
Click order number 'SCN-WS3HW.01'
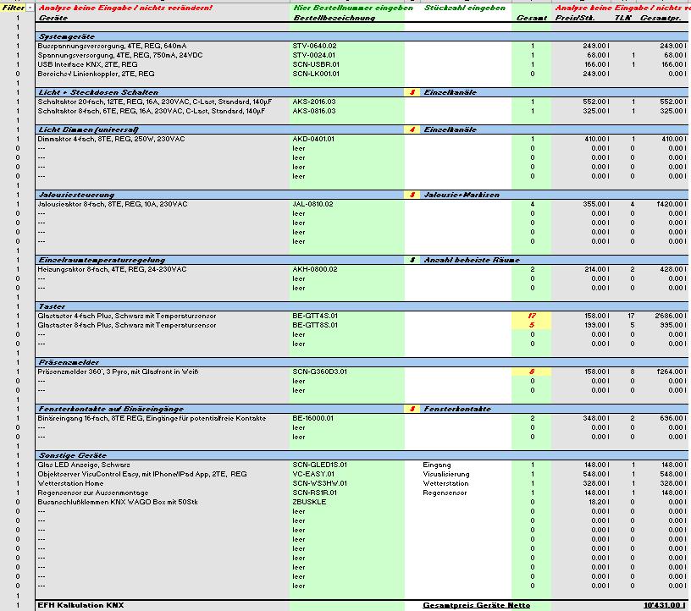tap(319, 483)
